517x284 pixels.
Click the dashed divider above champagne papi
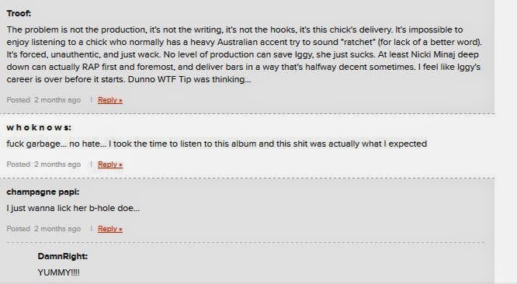pyautogui.click(x=248, y=178)
